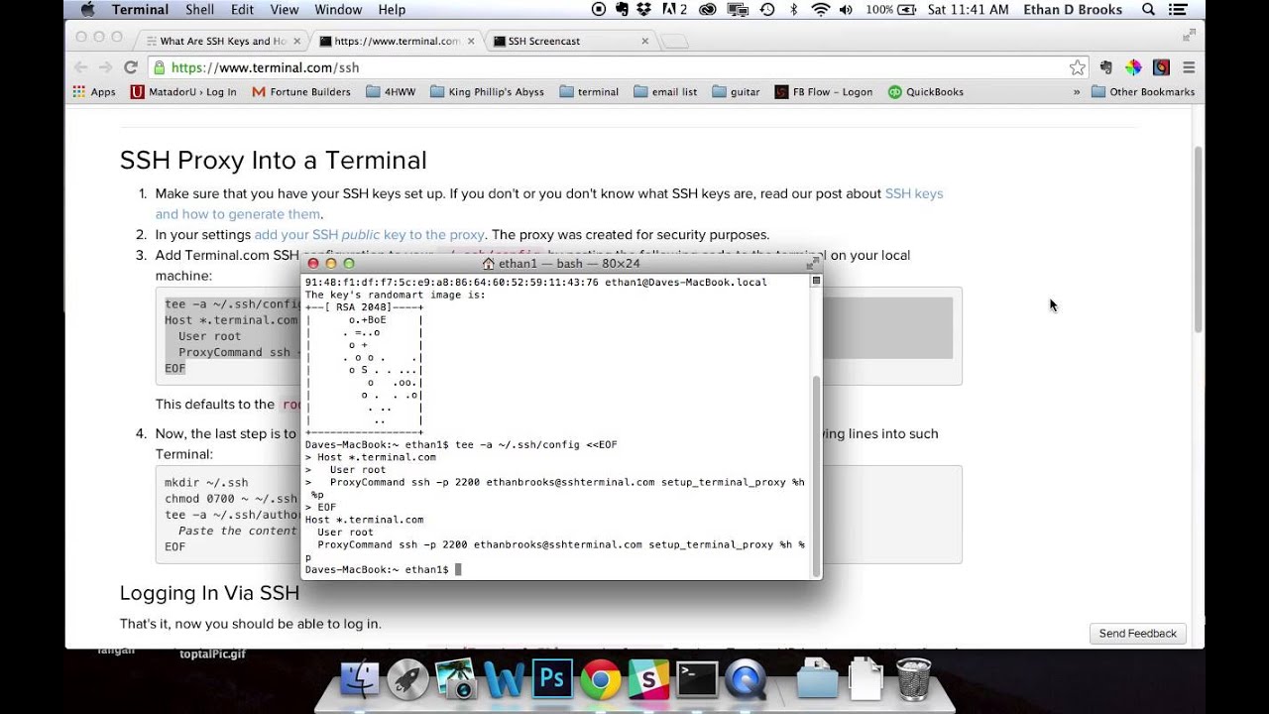Switch to What Are SSH Keys tab
This screenshot has width=1269, height=714.
222,41
